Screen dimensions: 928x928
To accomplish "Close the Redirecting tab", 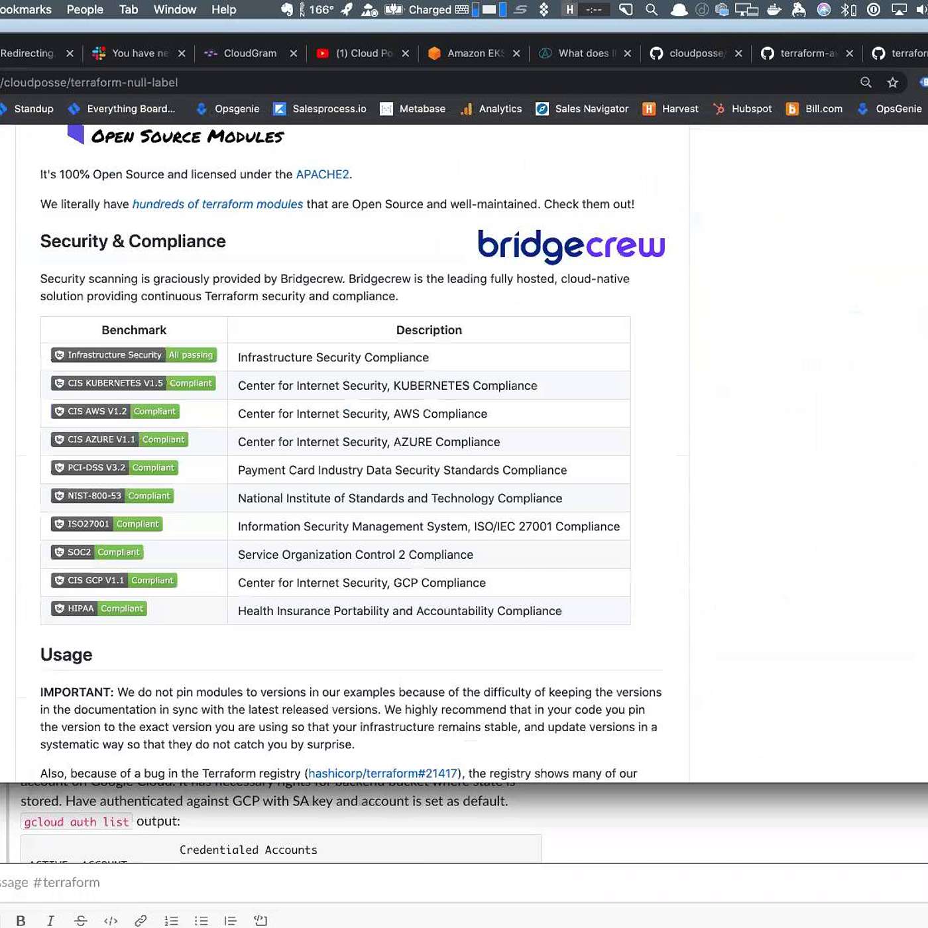I will click(70, 53).
